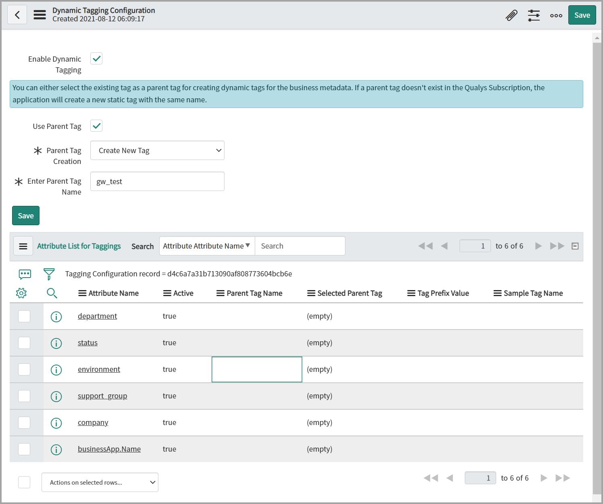This screenshot has width=603, height=504.
Task: Click the header Save button
Action: click(x=582, y=15)
